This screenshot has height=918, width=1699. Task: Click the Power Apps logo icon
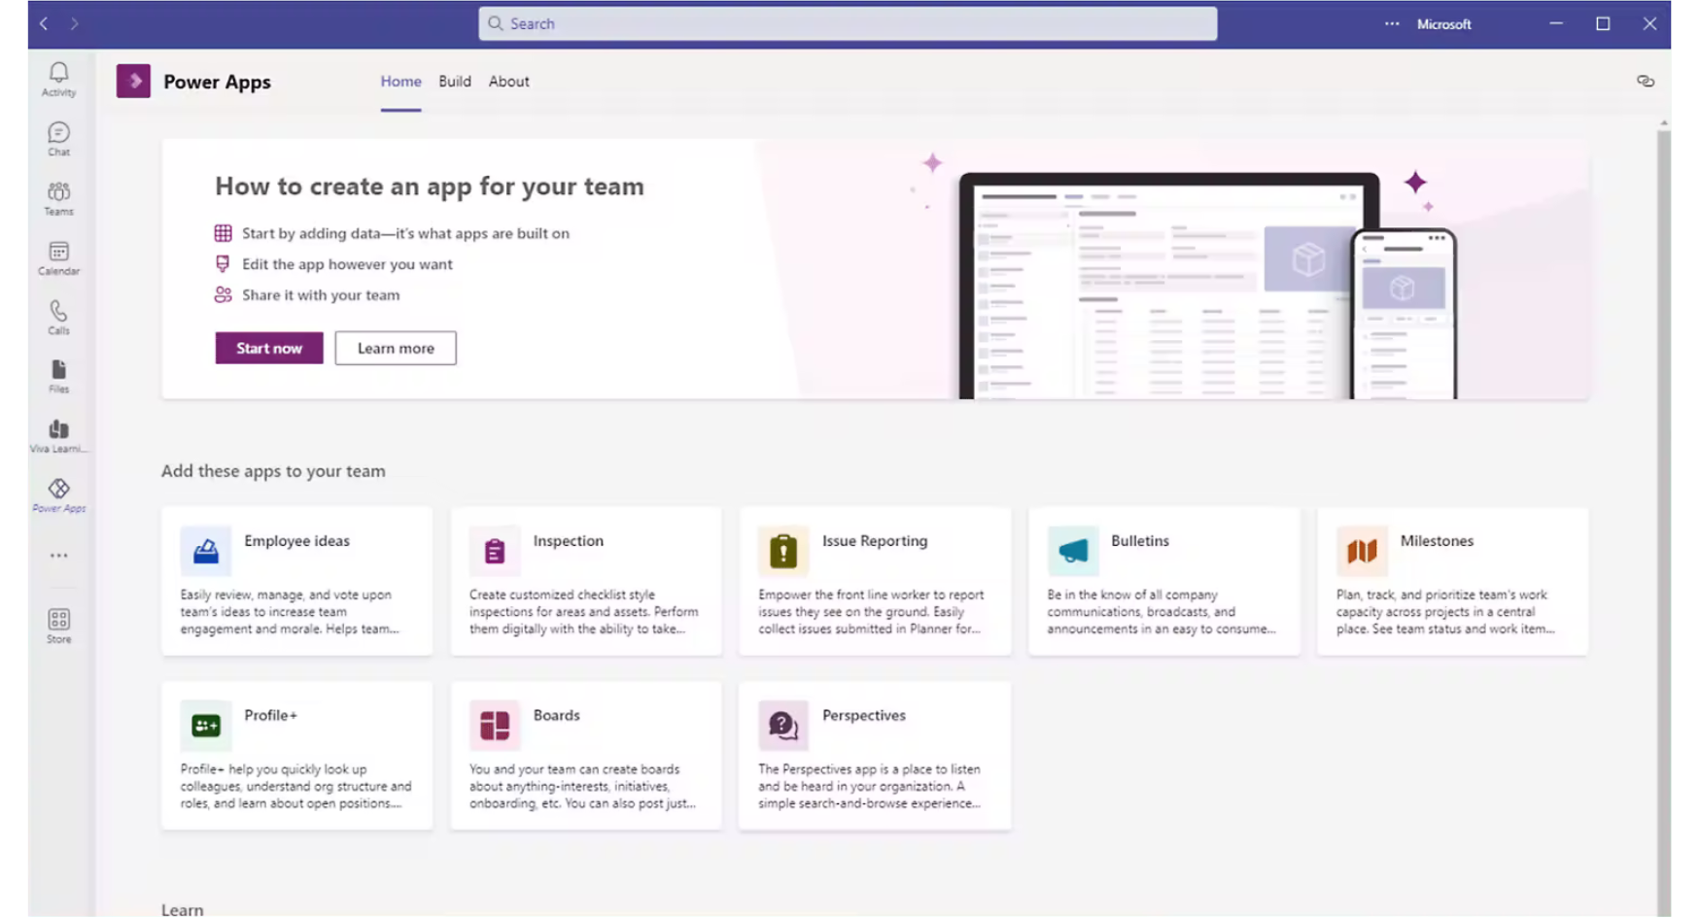[x=133, y=82]
